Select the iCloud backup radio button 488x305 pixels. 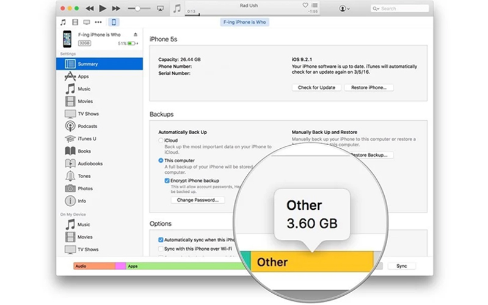pos(161,140)
